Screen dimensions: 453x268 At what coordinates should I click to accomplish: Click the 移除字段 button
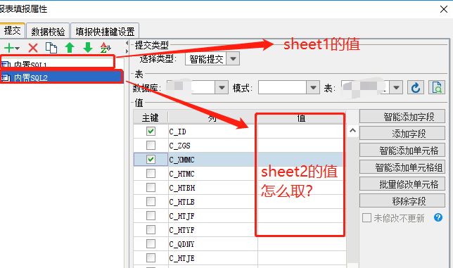tap(402, 200)
